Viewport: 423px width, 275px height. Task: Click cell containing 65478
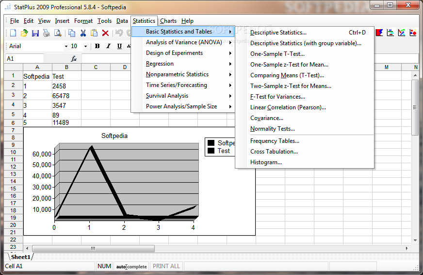66,96
